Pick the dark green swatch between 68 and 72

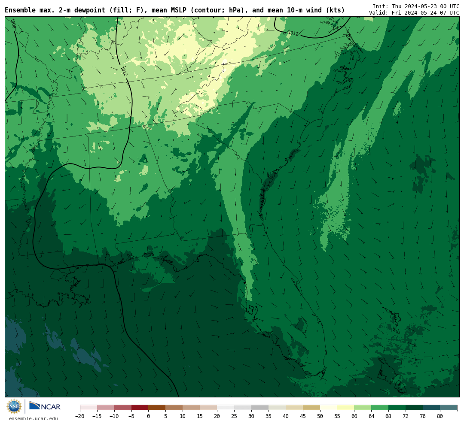pos(397,408)
